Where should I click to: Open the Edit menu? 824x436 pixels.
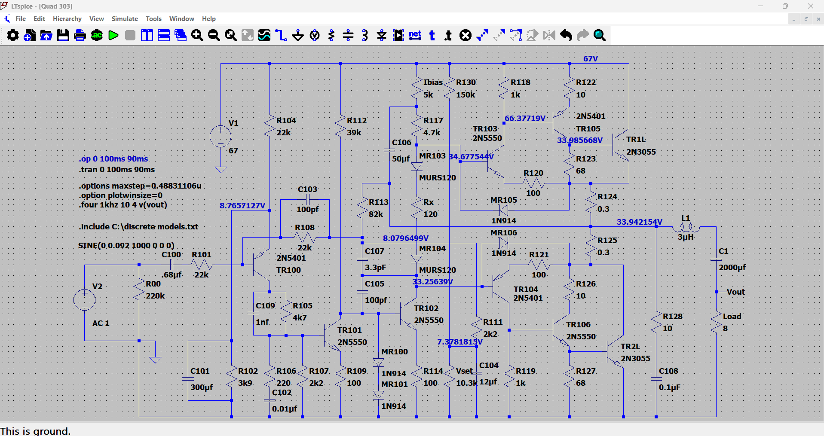pos(39,19)
